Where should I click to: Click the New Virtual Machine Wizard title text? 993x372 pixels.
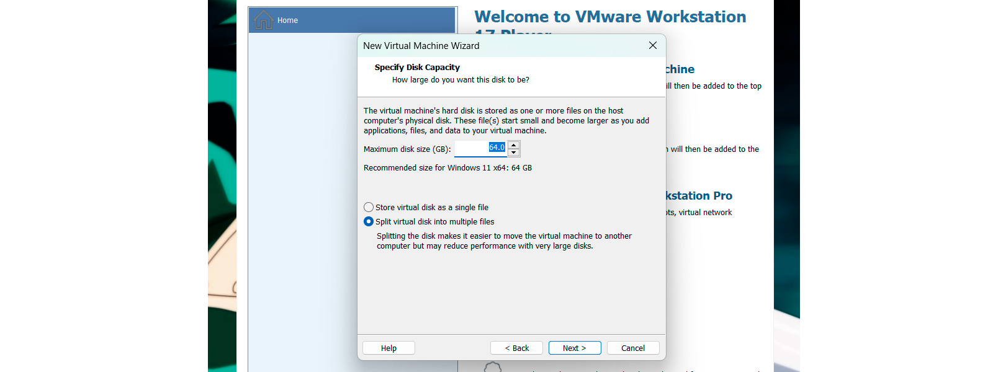point(421,45)
